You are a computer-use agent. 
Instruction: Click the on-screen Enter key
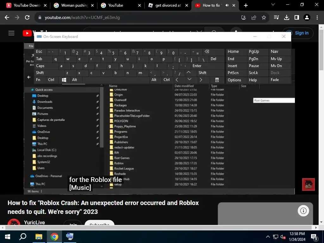pos(208,66)
